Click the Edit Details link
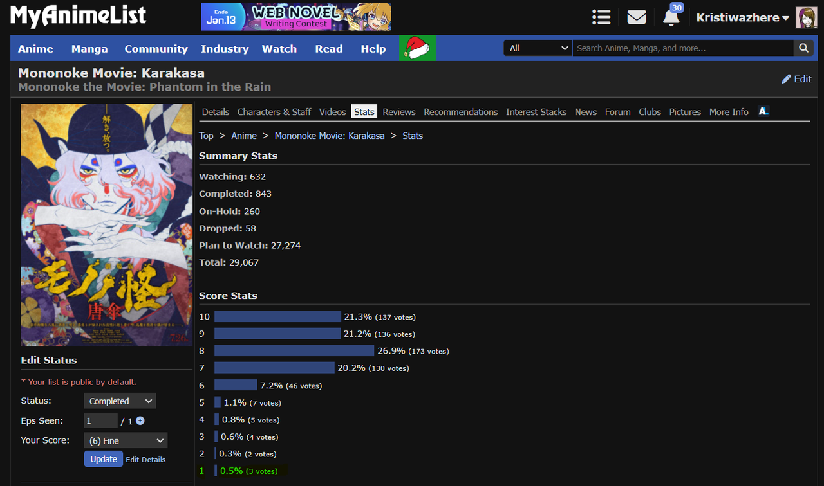 click(145, 460)
